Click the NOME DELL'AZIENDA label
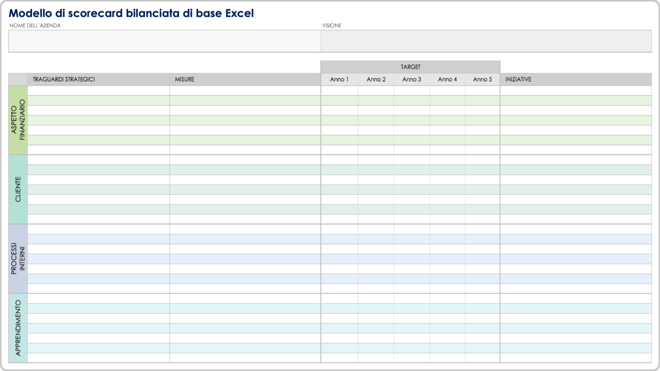The width and height of the screenshot is (660, 371). pyautogui.click(x=35, y=25)
